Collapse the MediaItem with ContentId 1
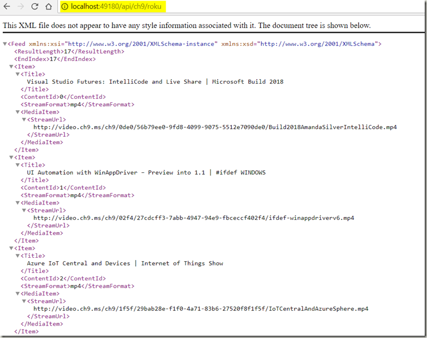The image size is (427, 338). [x=18, y=203]
